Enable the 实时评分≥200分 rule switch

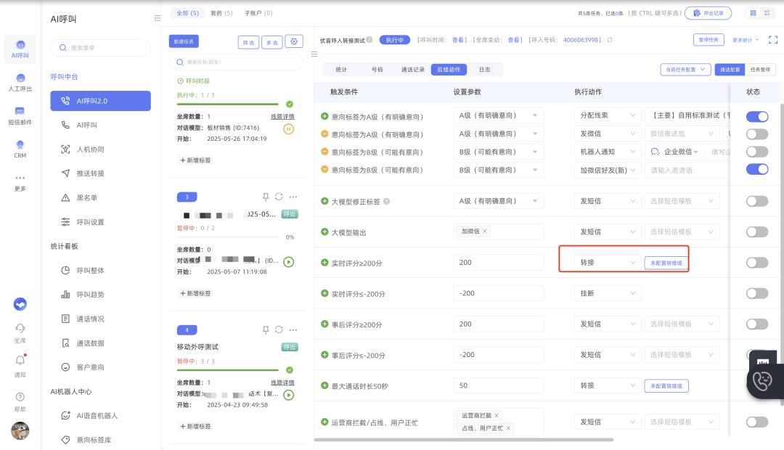point(757,263)
